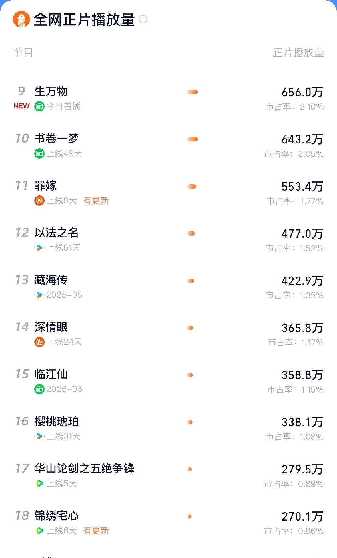Click the 正片播放量 column header
The width and height of the screenshot is (337, 558).
click(298, 53)
